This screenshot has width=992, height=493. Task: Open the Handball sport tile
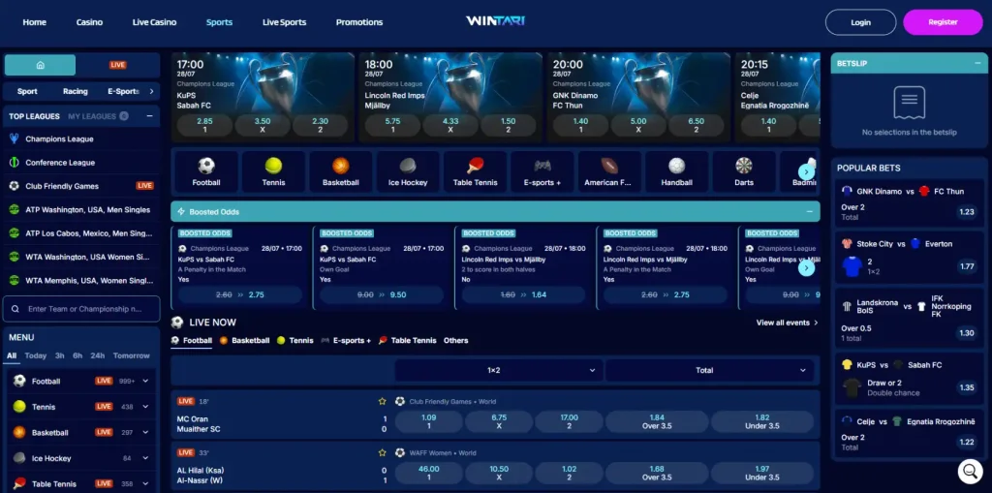click(x=677, y=171)
